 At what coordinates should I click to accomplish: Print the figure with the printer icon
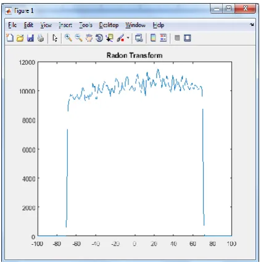tap(41, 38)
